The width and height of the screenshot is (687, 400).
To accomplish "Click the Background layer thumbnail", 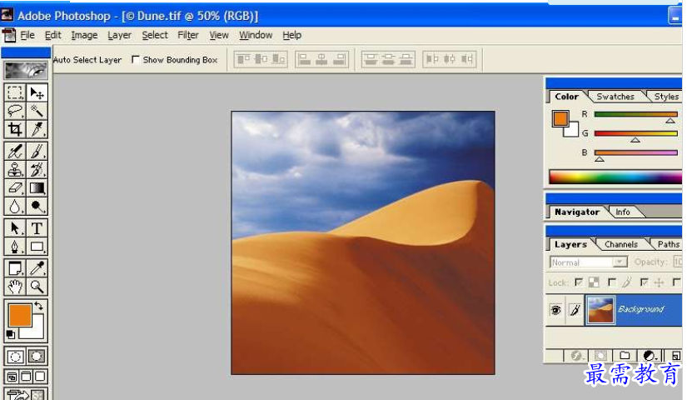I will [x=600, y=309].
